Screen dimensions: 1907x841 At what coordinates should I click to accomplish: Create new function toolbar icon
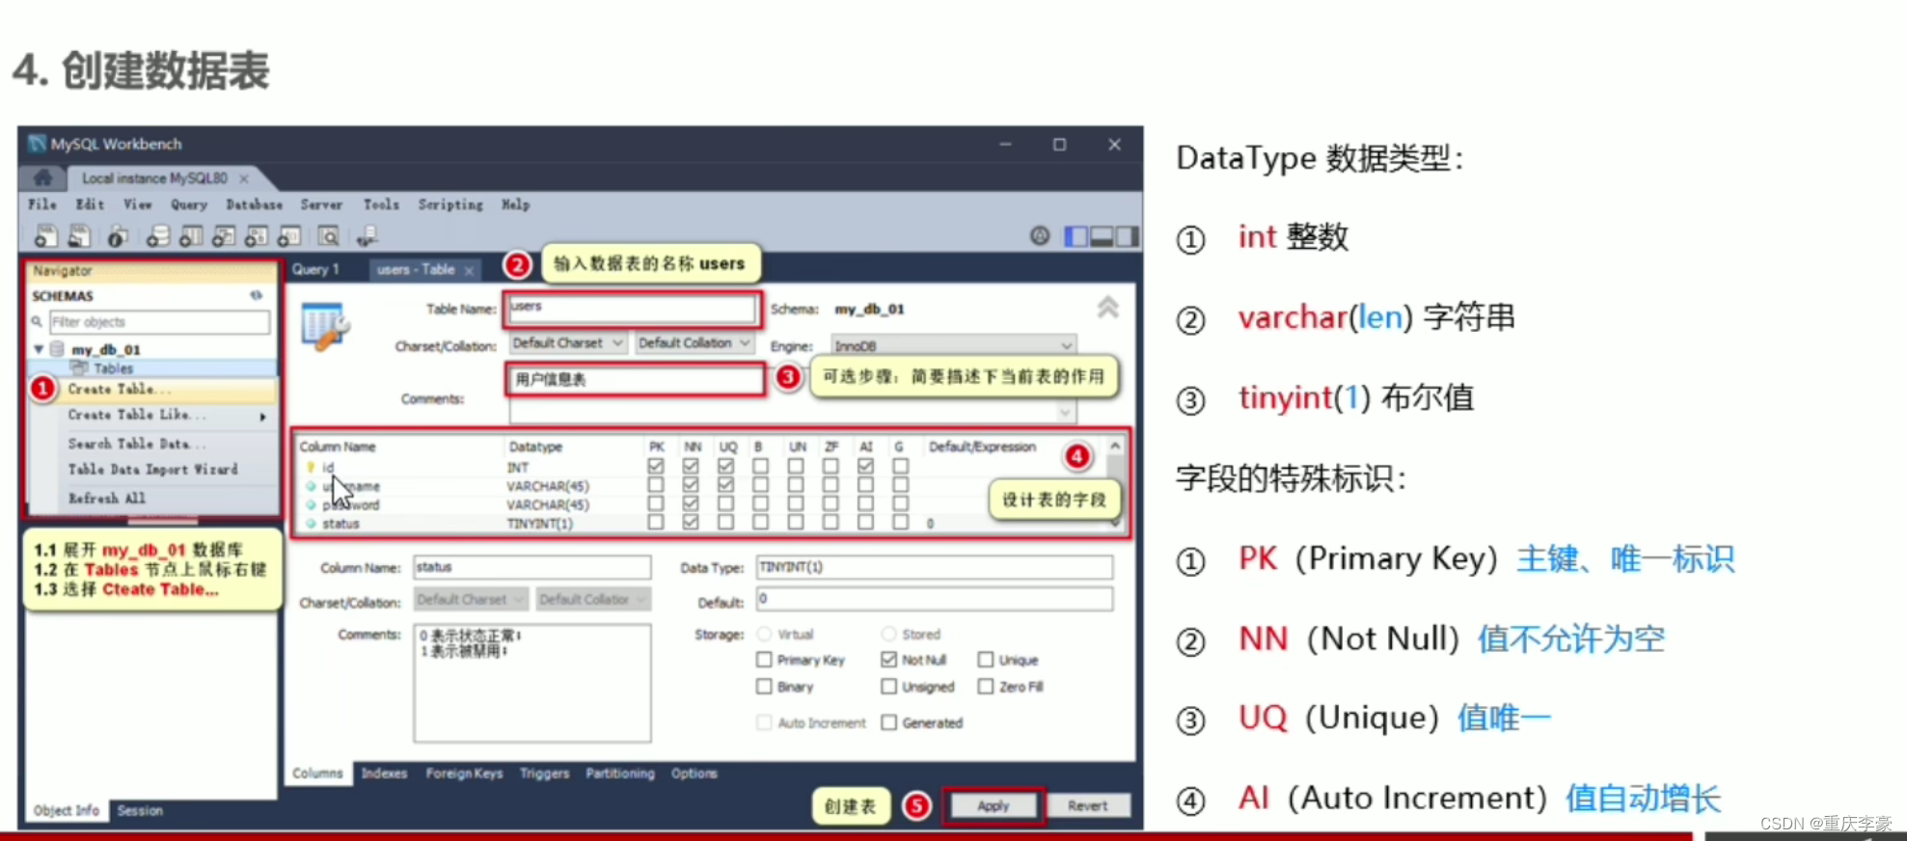pyautogui.click(x=289, y=235)
